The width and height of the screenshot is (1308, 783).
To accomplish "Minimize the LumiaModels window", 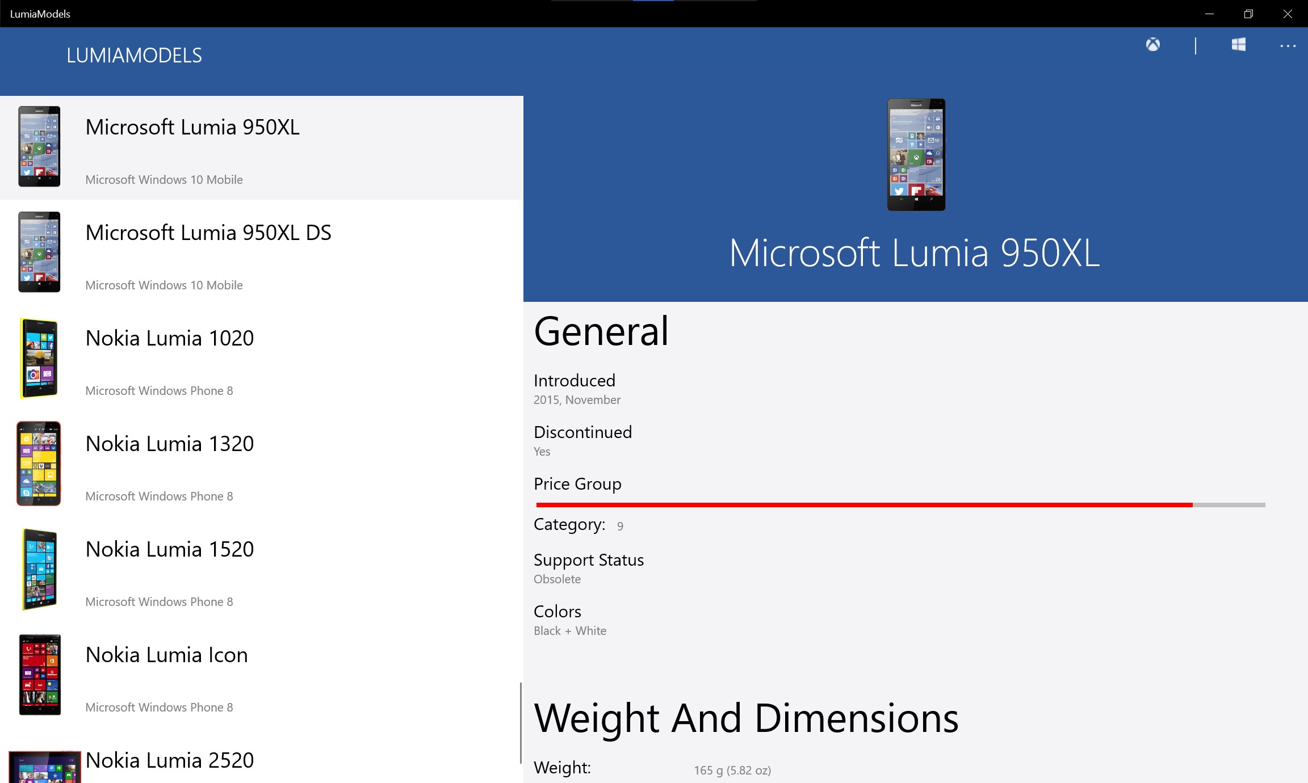I will tap(1209, 14).
